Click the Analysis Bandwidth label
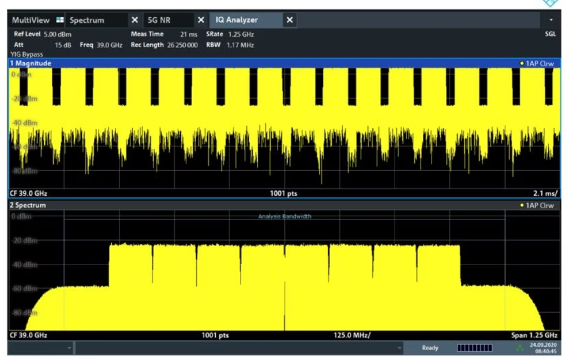 coord(284,216)
